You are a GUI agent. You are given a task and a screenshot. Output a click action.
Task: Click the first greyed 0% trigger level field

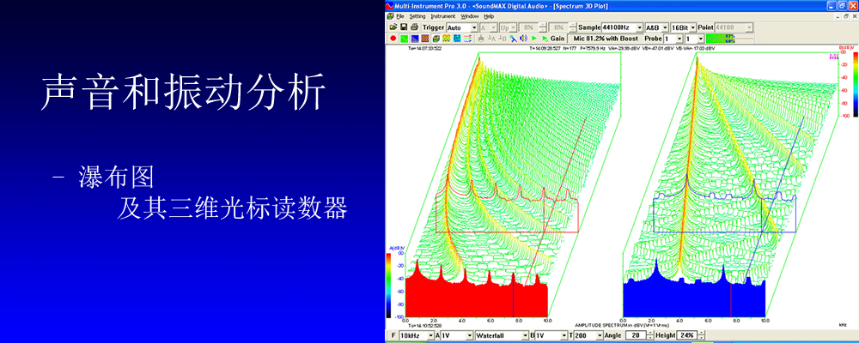point(528,27)
